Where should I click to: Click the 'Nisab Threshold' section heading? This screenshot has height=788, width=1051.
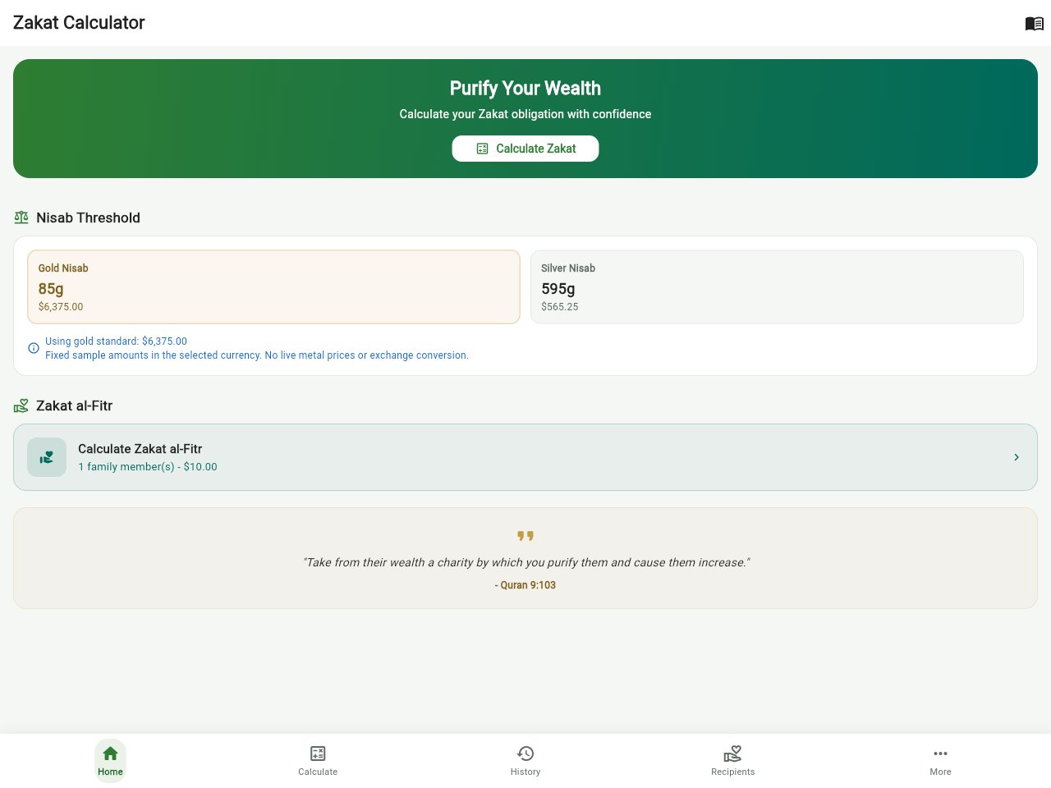[x=89, y=218]
